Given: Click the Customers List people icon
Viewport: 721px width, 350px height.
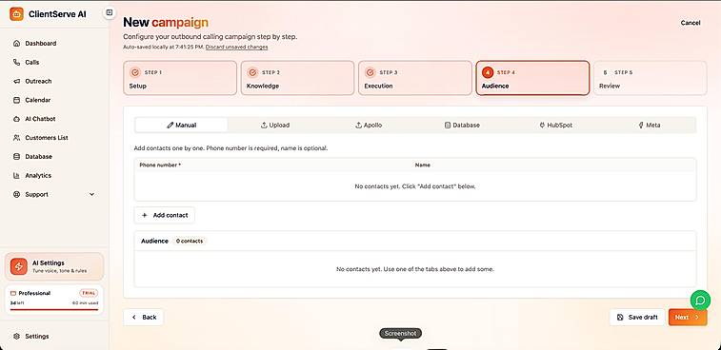Looking at the screenshot, I should pyautogui.click(x=17, y=137).
